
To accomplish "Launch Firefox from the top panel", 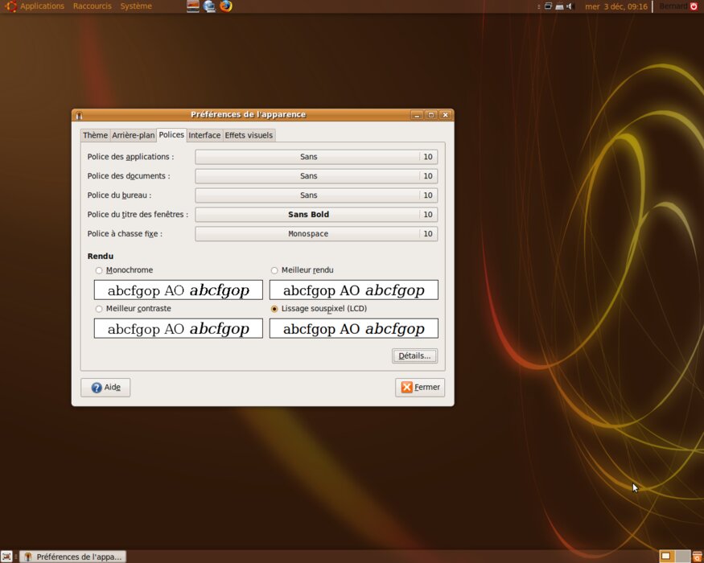I will tap(226, 6).
